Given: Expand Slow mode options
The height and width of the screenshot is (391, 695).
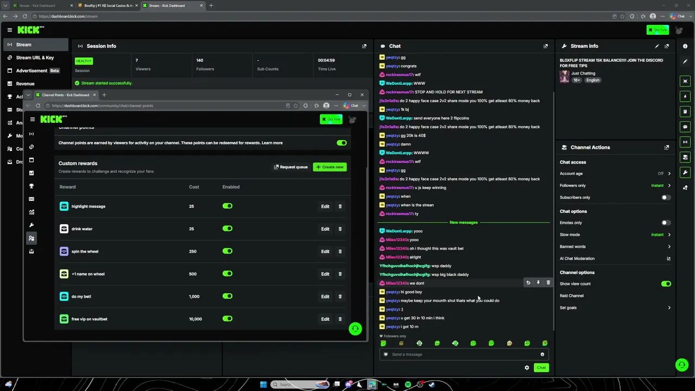Looking at the screenshot, I should pos(669,235).
